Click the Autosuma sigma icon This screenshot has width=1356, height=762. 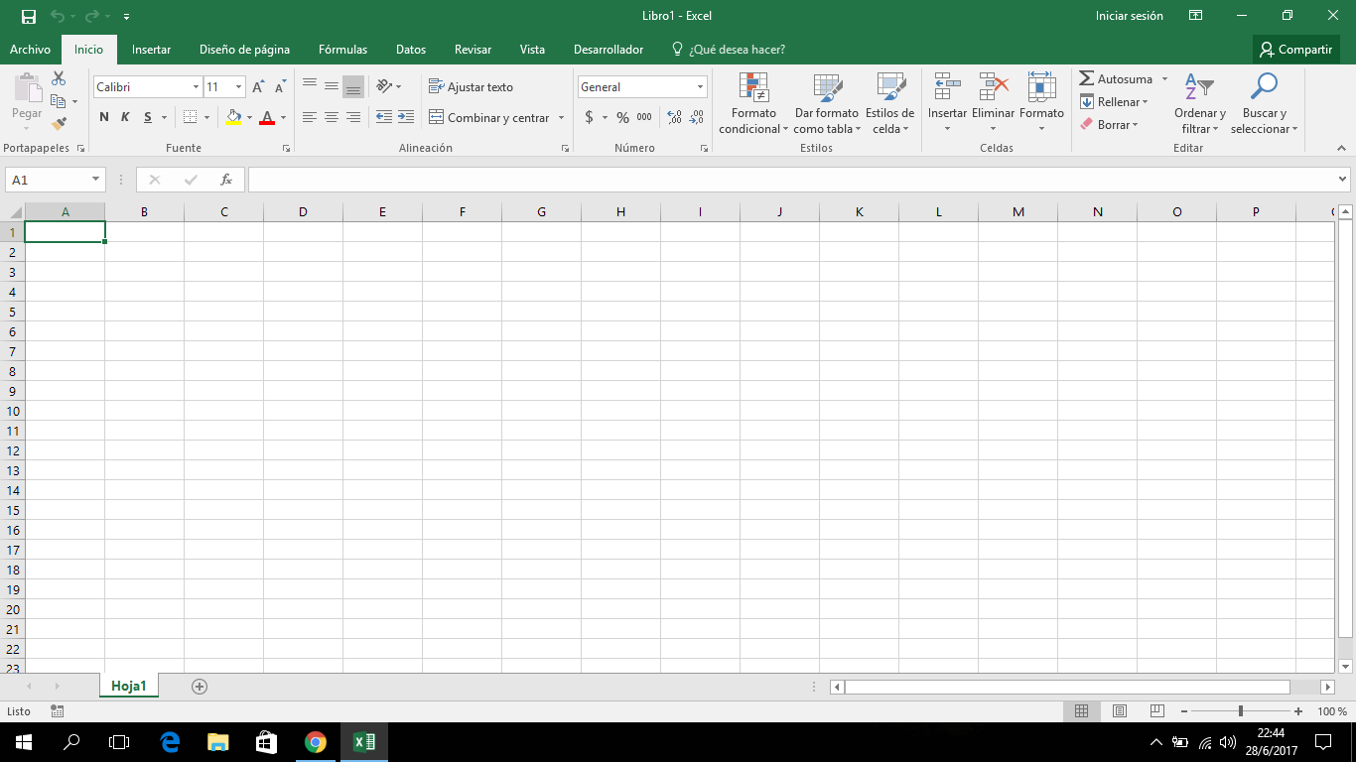(1087, 78)
